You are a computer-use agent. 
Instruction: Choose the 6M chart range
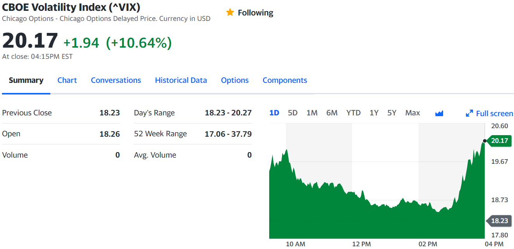(332, 113)
